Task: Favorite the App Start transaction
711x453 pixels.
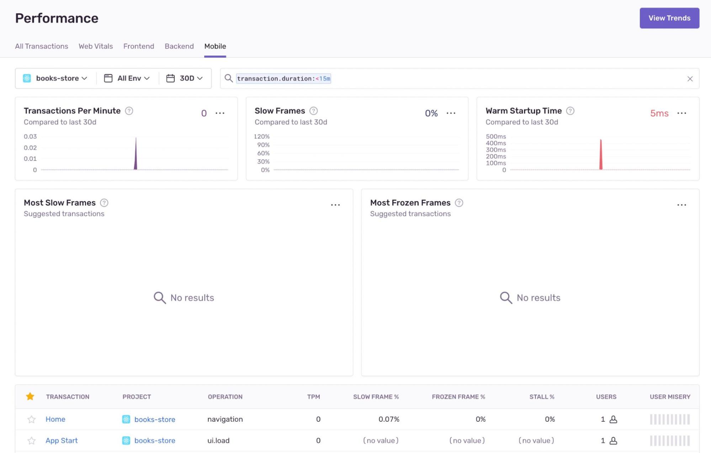Action: tap(31, 441)
